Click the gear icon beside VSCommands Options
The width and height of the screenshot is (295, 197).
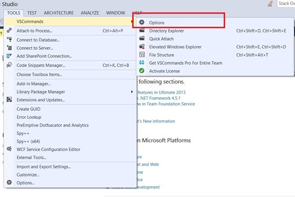pyautogui.click(x=142, y=22)
